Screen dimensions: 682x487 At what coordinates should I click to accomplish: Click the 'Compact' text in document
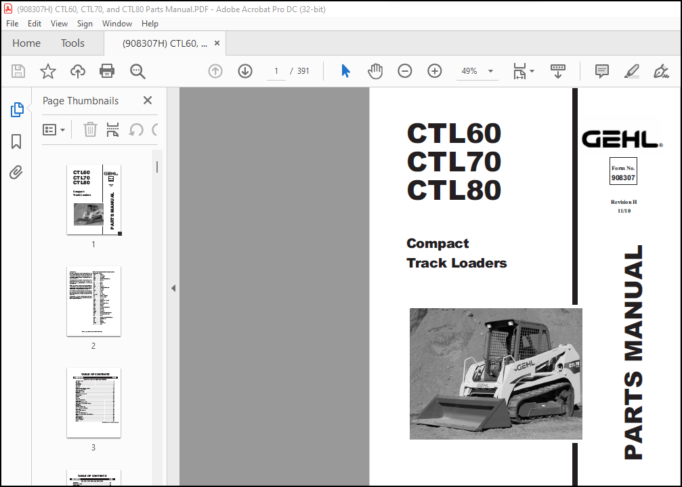[x=438, y=244]
